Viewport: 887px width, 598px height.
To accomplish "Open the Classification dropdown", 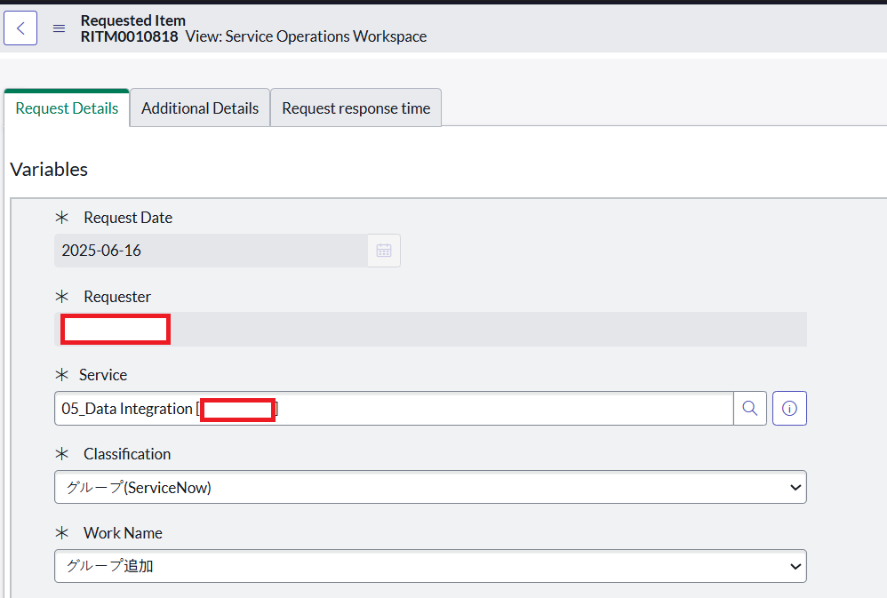I will 430,487.
